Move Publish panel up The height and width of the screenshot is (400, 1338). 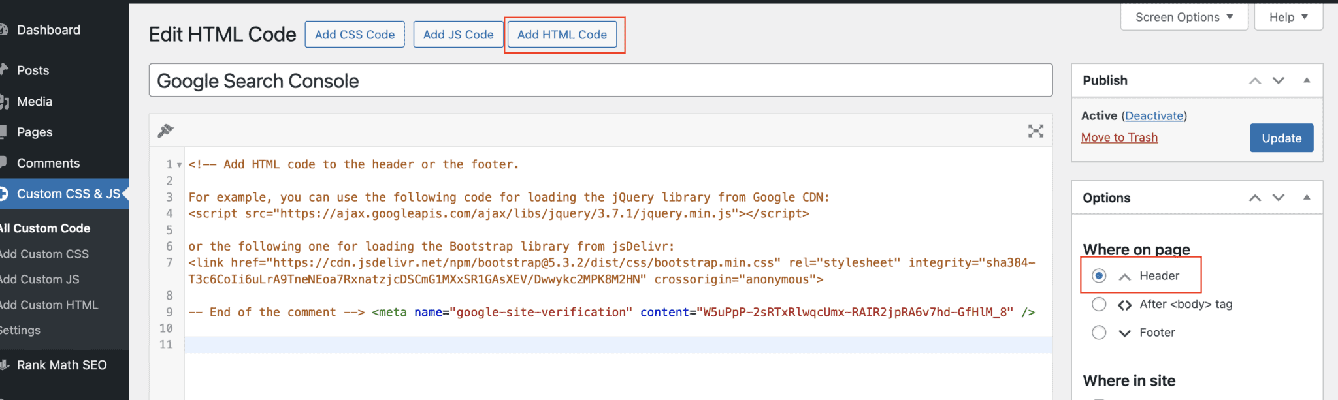pyautogui.click(x=1255, y=81)
